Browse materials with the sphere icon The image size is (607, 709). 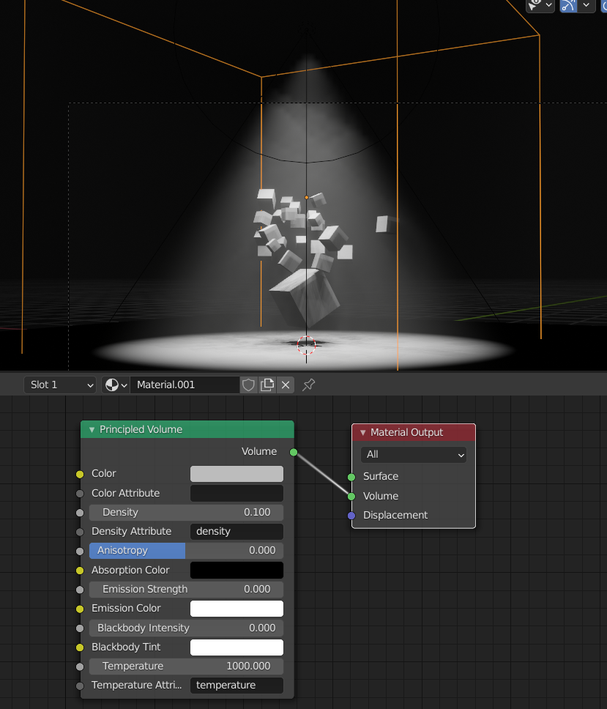[116, 385]
